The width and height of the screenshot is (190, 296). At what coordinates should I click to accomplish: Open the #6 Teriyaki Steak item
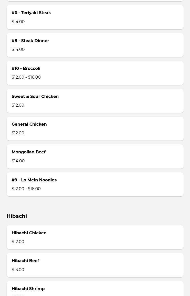[x=31, y=13]
